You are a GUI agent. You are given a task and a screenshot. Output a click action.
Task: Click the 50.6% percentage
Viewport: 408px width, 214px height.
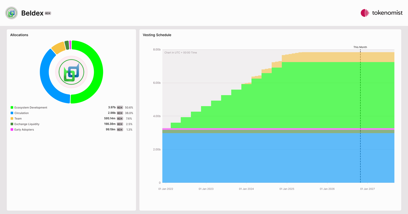click(x=129, y=108)
